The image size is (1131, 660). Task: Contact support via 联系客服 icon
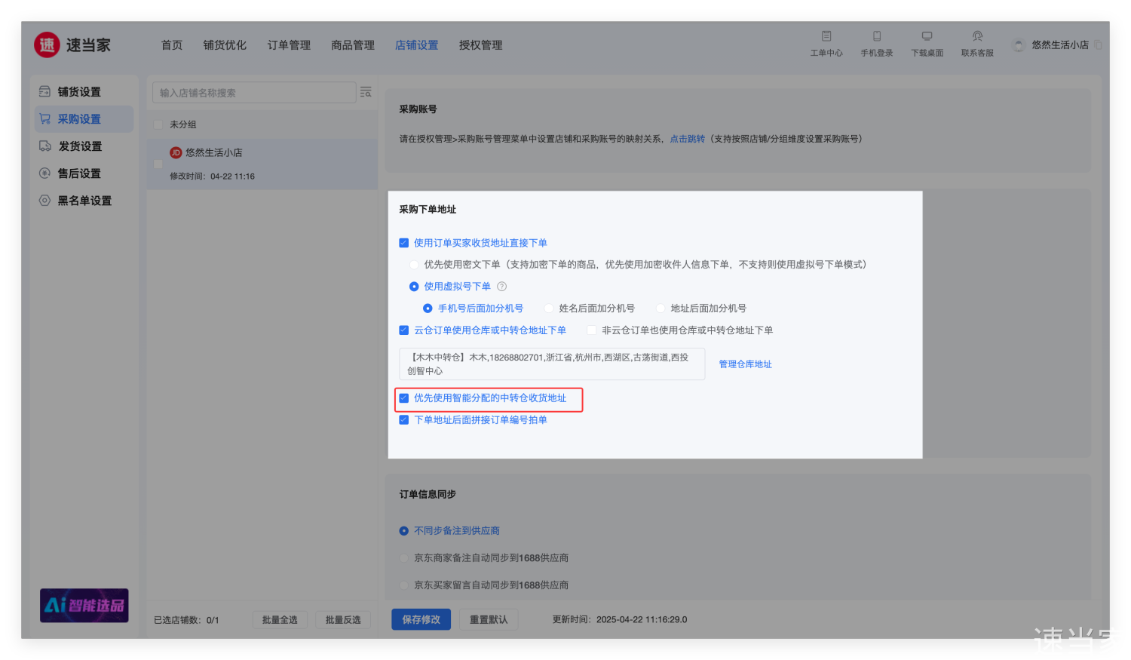pyautogui.click(x=977, y=37)
